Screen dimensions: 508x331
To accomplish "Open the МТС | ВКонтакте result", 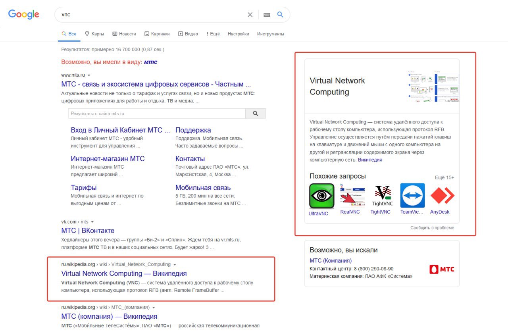I will coord(88,231).
